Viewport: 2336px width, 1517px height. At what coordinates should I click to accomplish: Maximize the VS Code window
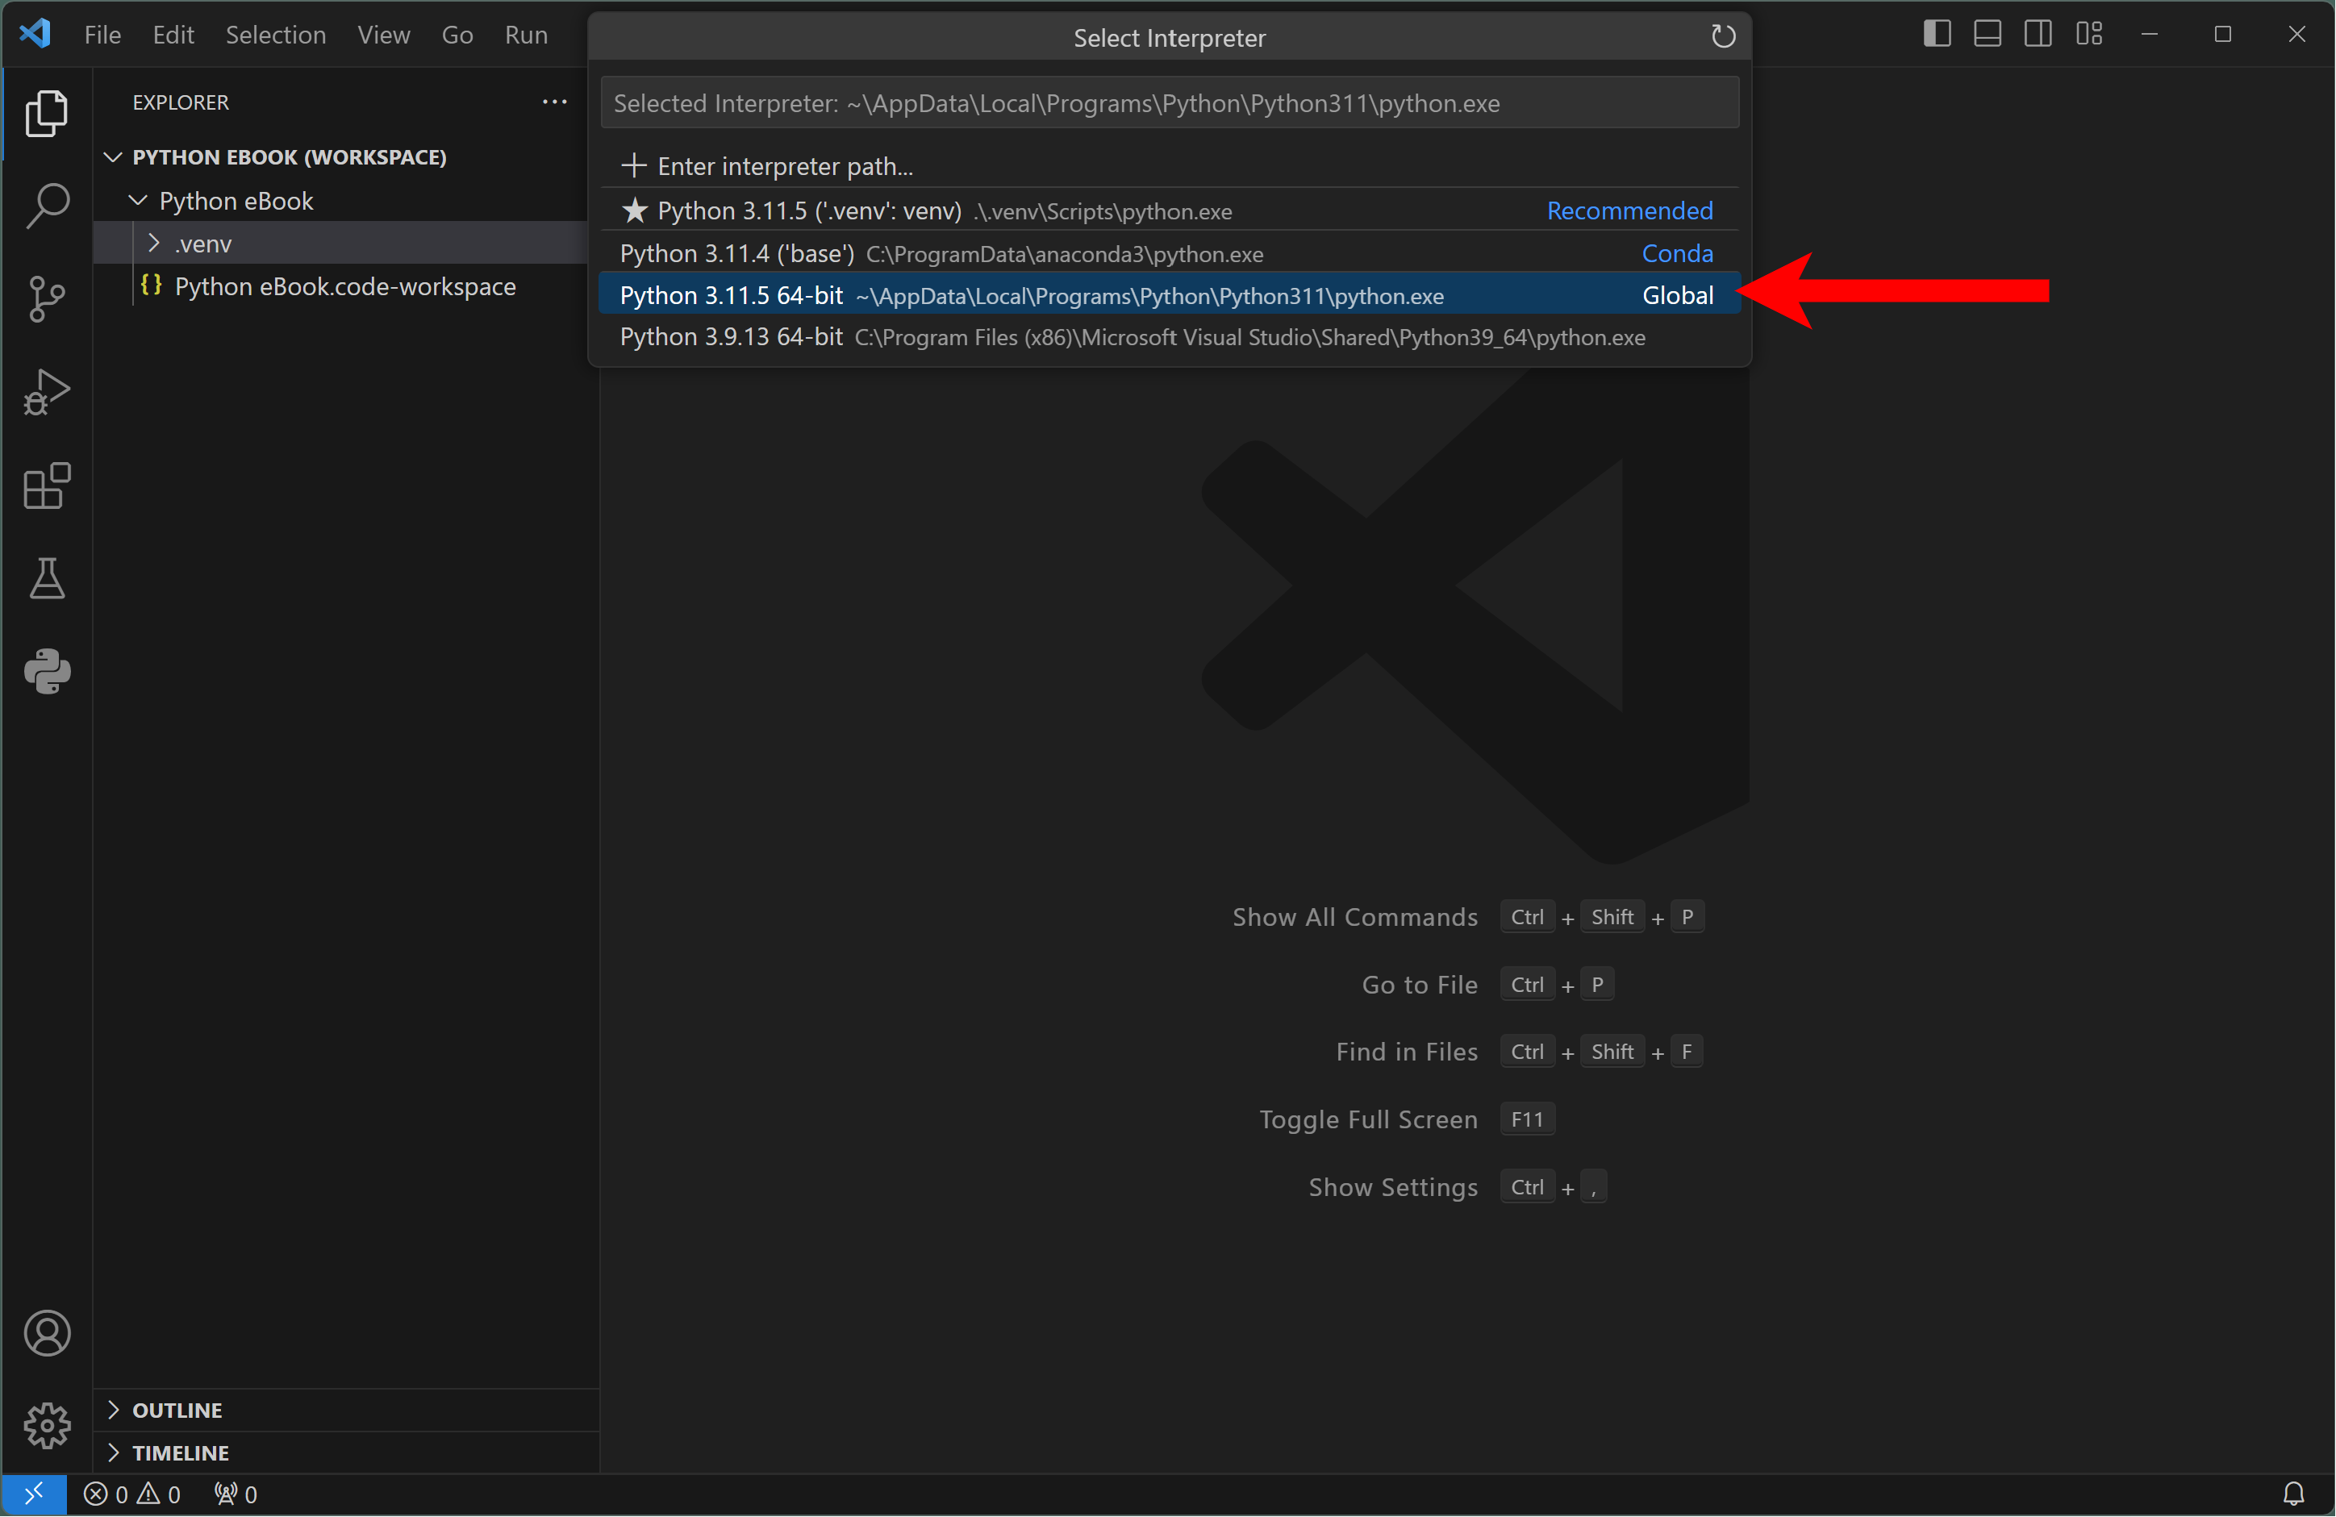pos(2222,35)
